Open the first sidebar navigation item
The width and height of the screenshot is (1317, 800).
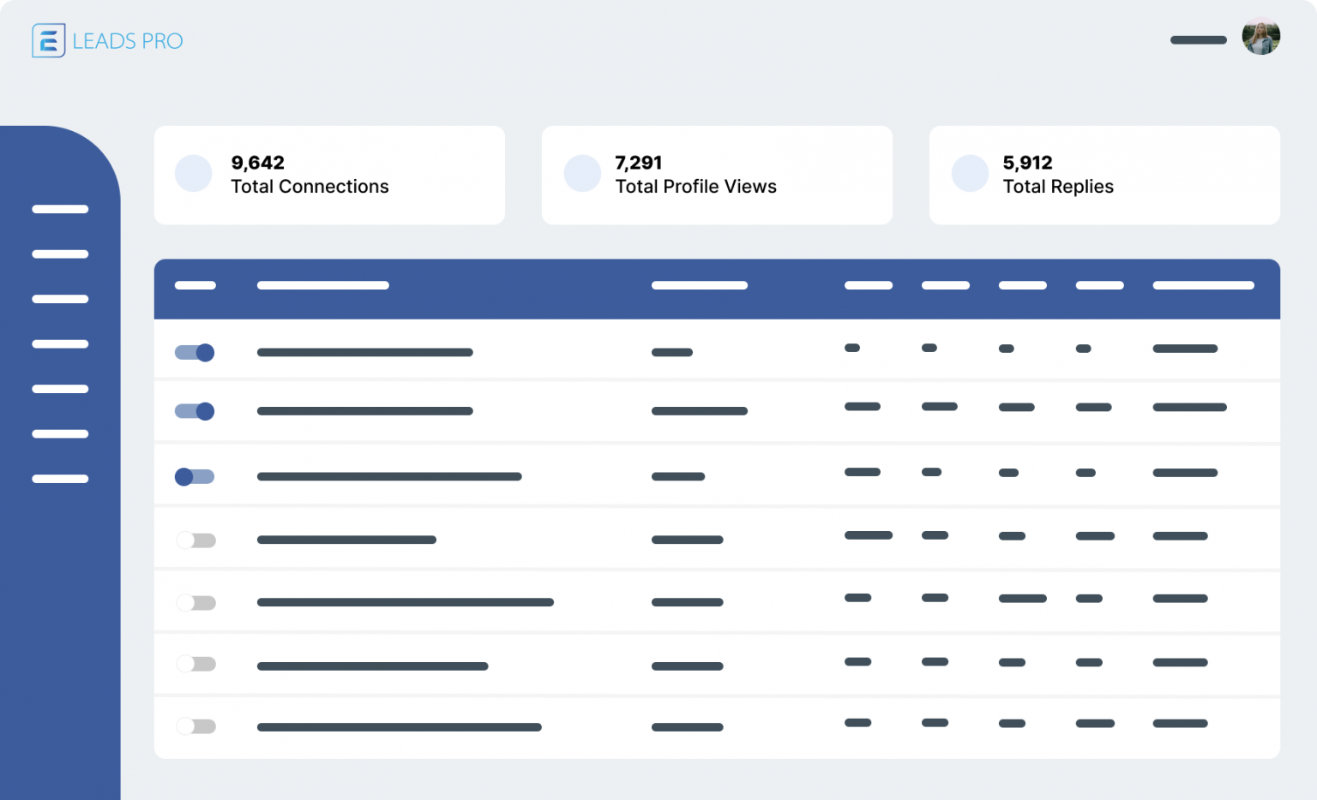coord(60,209)
